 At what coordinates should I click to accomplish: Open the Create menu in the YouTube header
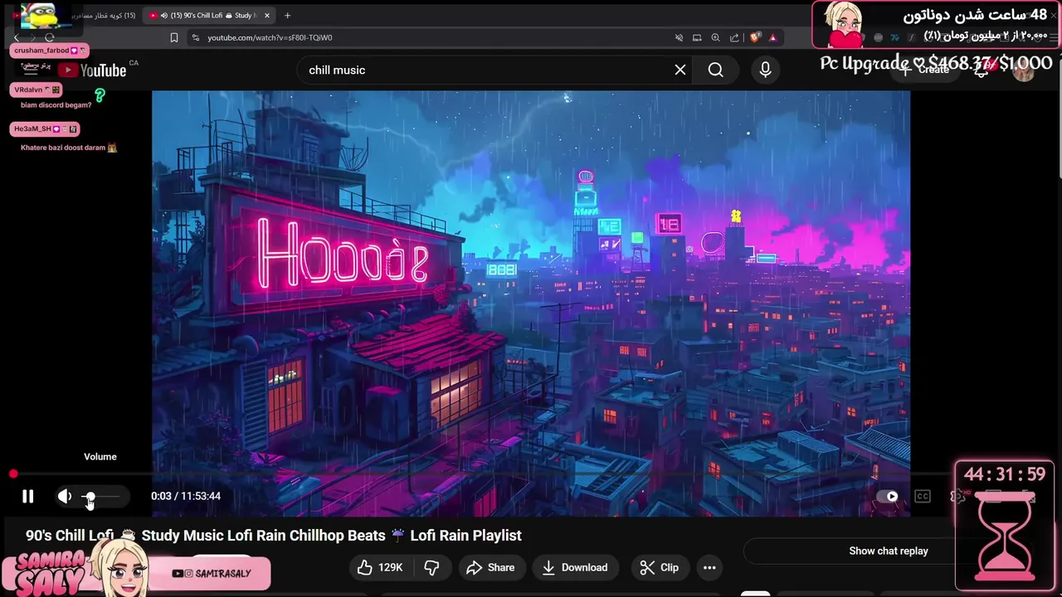point(925,70)
